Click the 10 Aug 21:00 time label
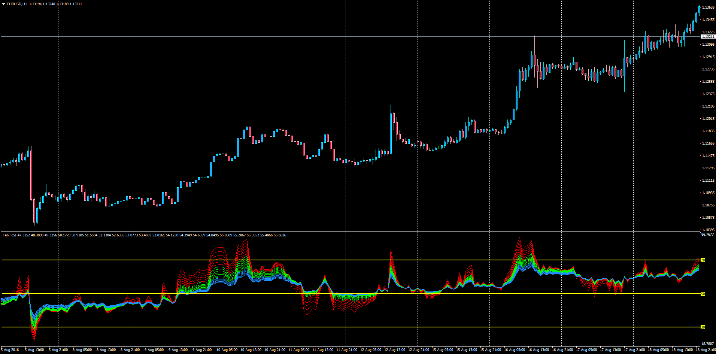The image size is (716, 354). click(x=275, y=350)
